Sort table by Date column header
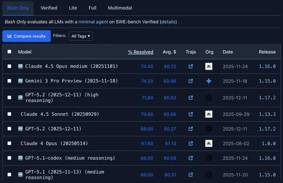This screenshot has height=183, width=283. (228, 52)
